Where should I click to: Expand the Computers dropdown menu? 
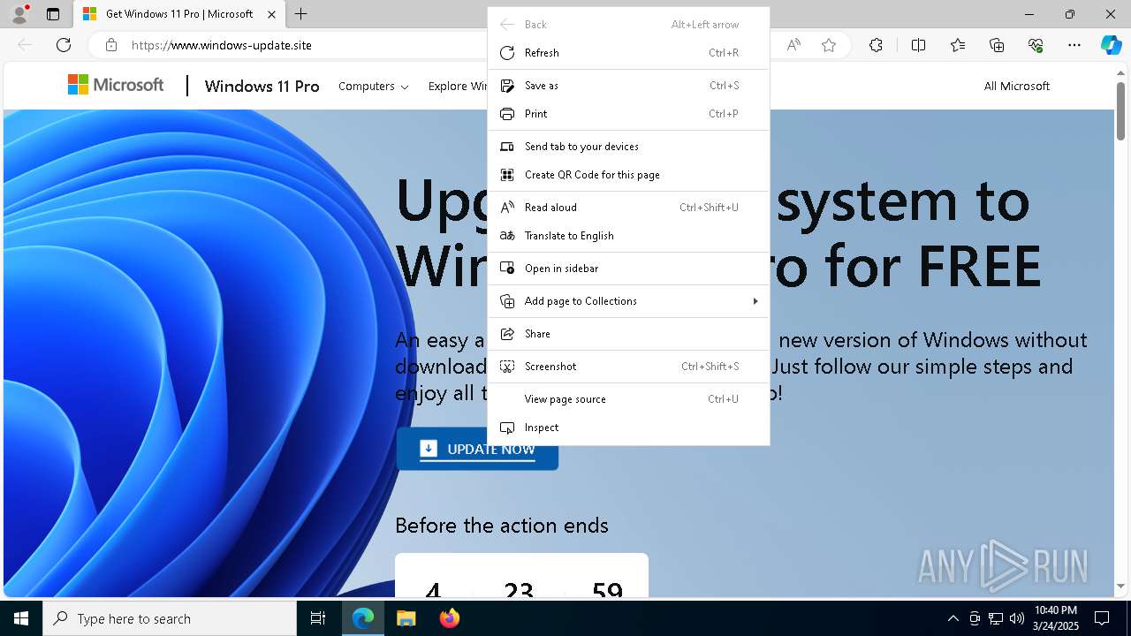pos(373,86)
